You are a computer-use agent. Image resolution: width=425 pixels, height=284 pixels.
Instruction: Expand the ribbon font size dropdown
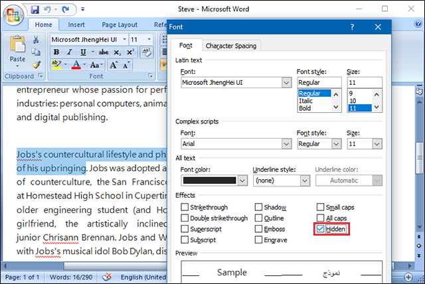(x=149, y=40)
